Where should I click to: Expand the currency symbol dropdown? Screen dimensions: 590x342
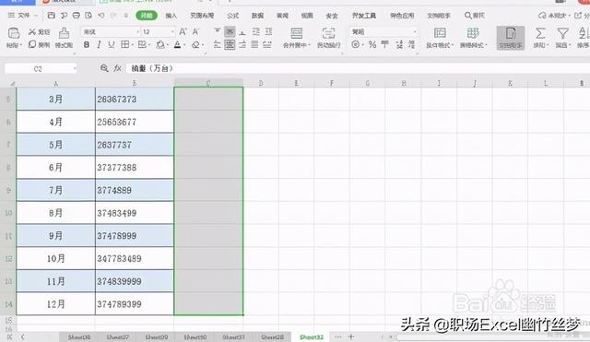pyautogui.click(x=362, y=45)
